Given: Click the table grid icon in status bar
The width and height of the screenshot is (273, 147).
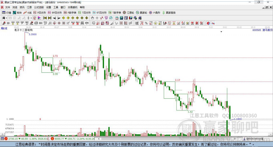Looking at the screenshot, I should point(2,139).
